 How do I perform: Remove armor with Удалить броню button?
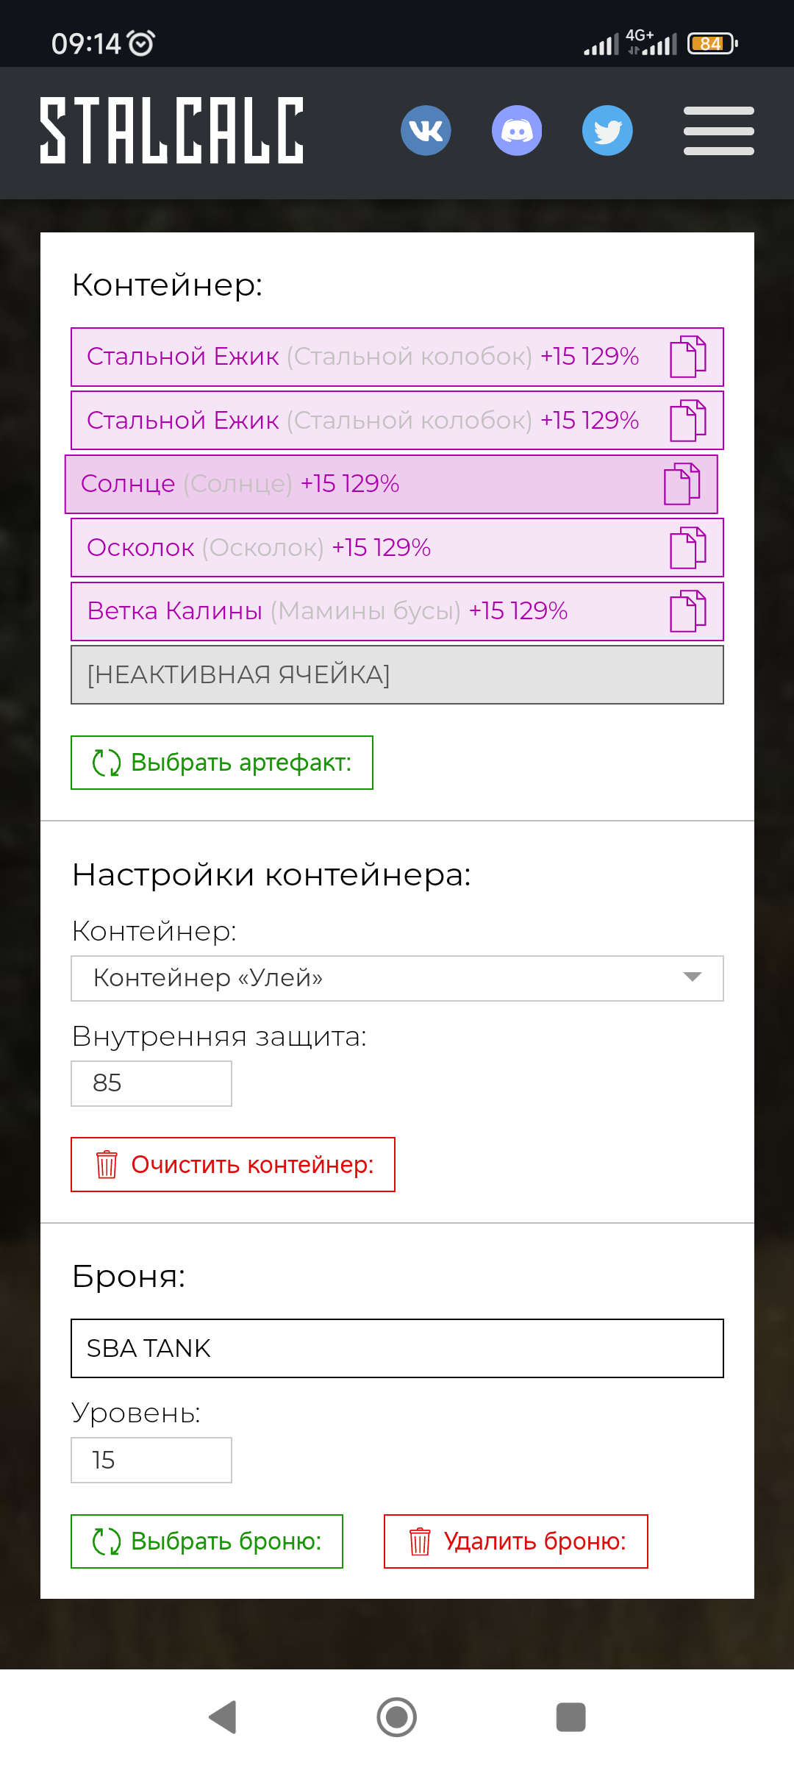[x=516, y=1541]
